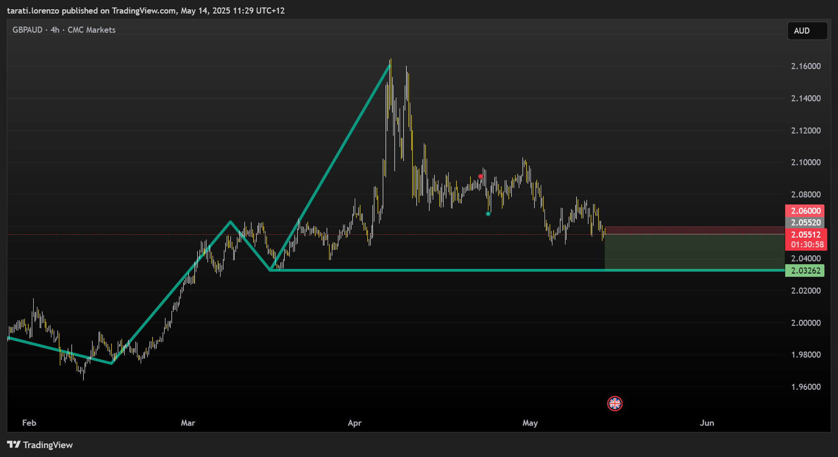The width and height of the screenshot is (838, 457).
Task: Click the 2.03262 target price label
Action: click(x=805, y=271)
